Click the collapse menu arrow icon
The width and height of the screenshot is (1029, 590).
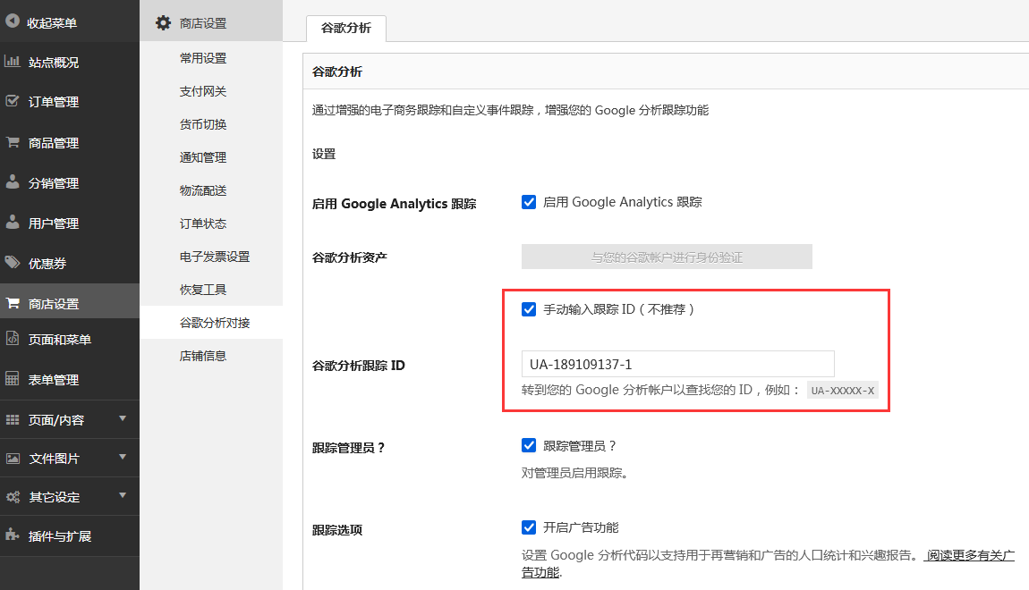coord(13,22)
